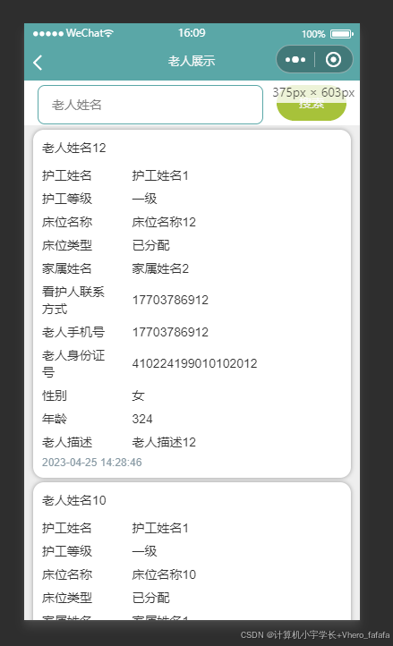The height and width of the screenshot is (646, 393).
Task: Open the 老人姓名10 record card
Action: (x=192, y=551)
